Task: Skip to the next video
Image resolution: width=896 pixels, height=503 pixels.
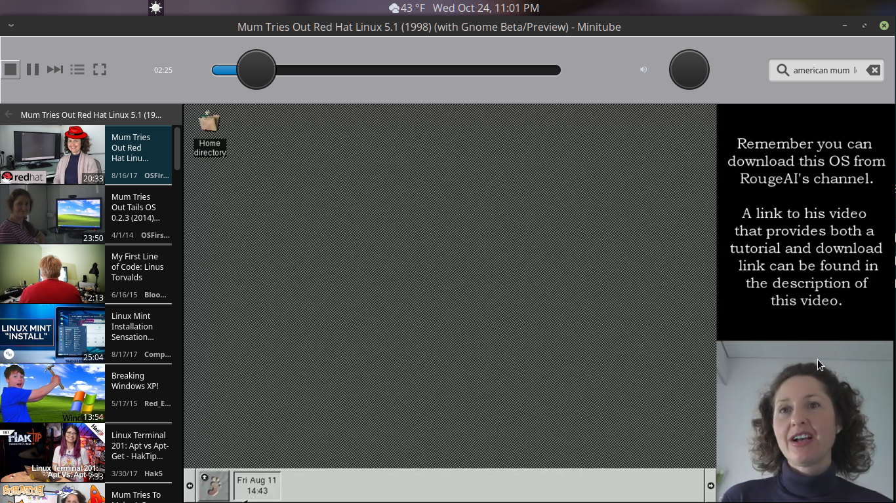Action: (x=55, y=69)
